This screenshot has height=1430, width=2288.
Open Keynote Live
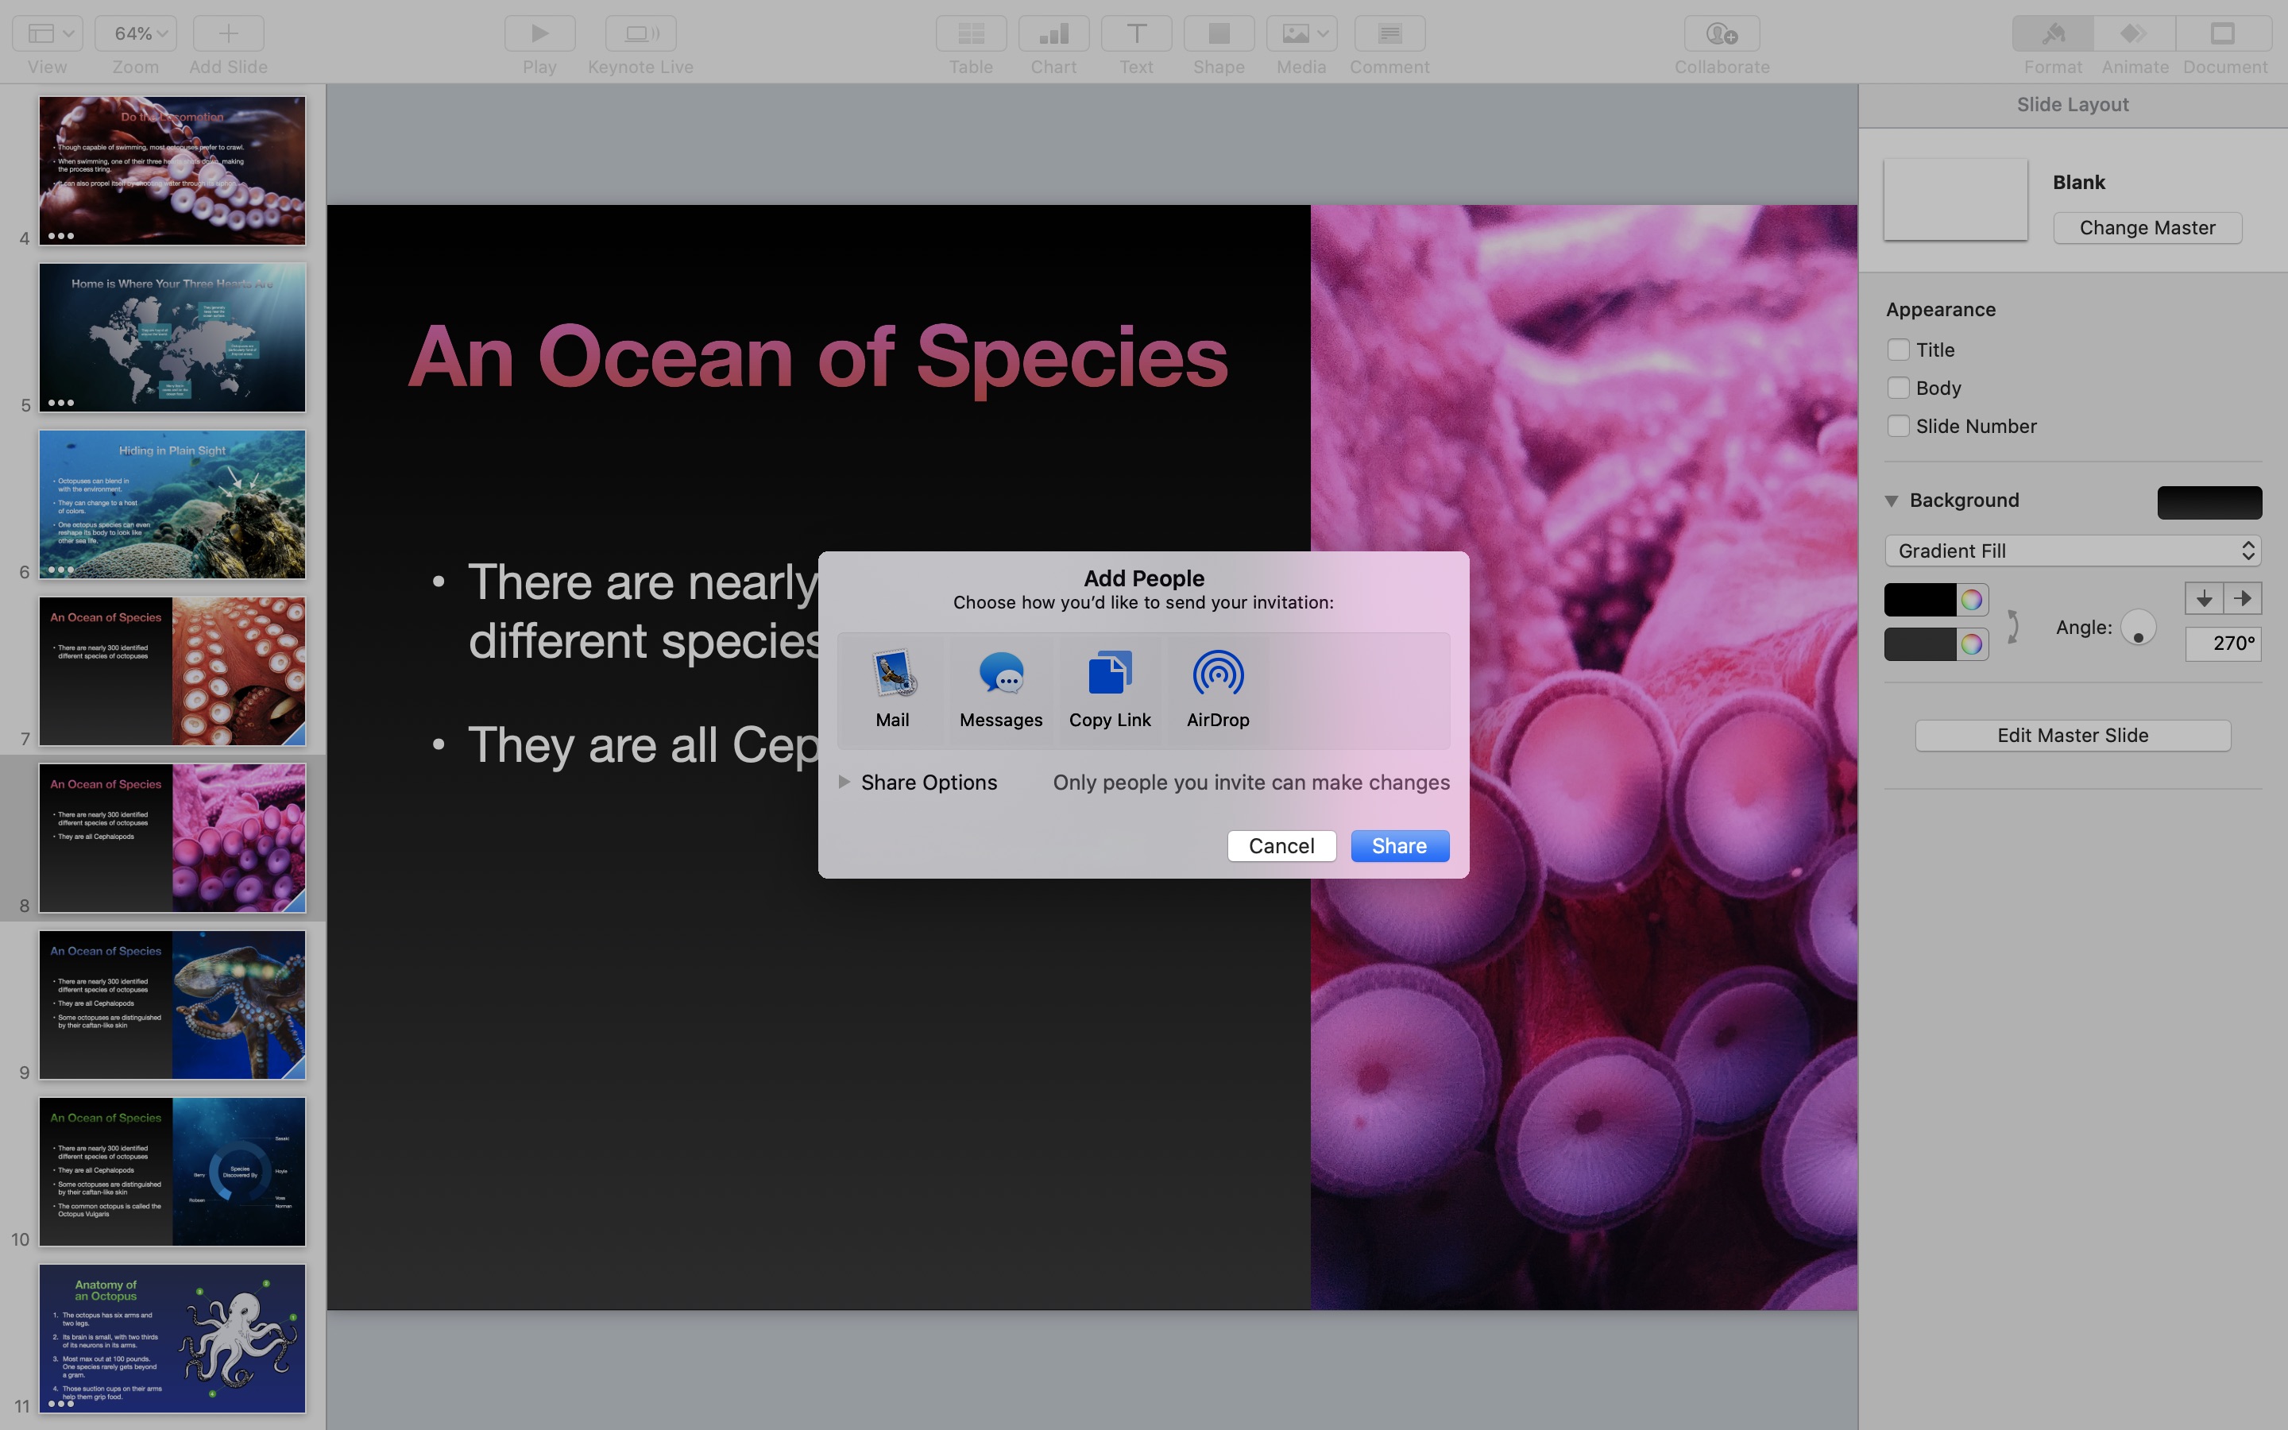[x=641, y=34]
